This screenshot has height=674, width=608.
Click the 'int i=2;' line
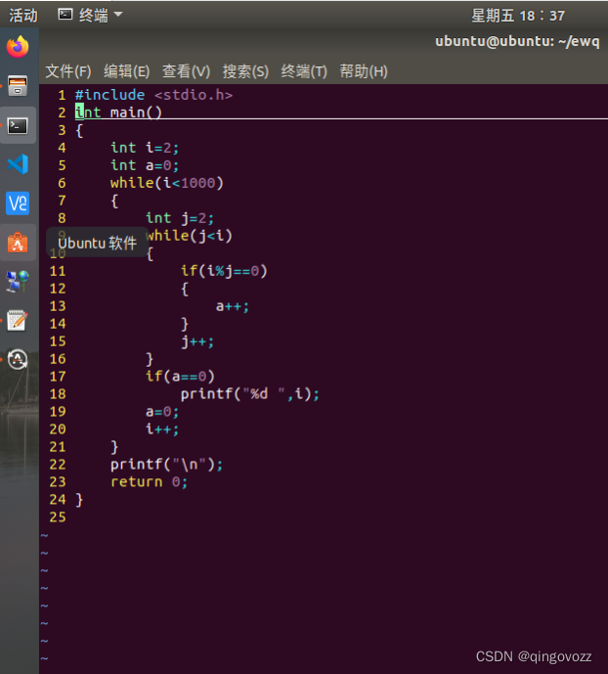pyautogui.click(x=145, y=148)
